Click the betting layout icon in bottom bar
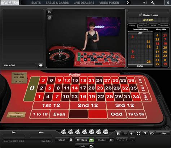 click(x=118, y=134)
